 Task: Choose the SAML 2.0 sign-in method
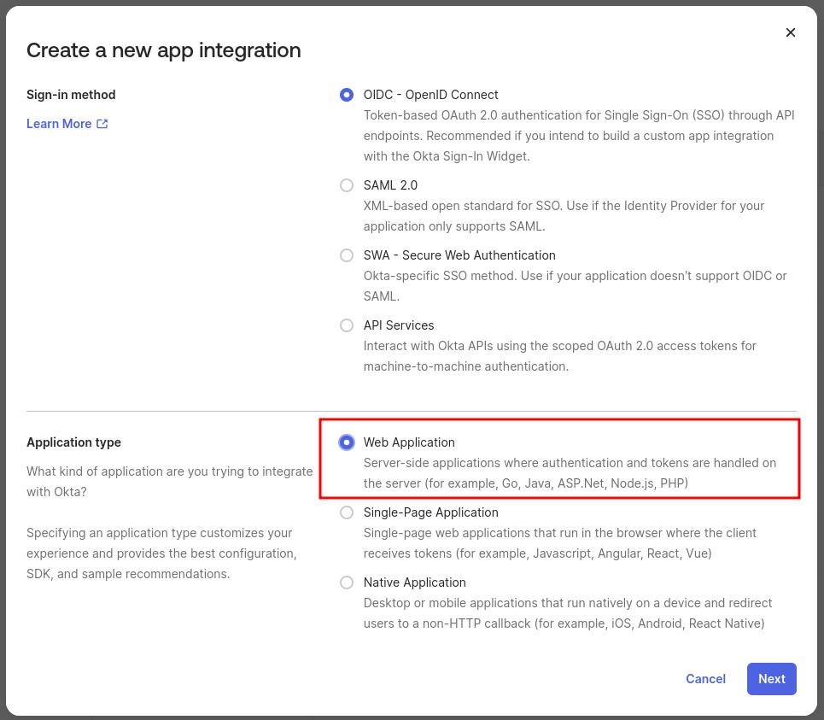coord(347,185)
